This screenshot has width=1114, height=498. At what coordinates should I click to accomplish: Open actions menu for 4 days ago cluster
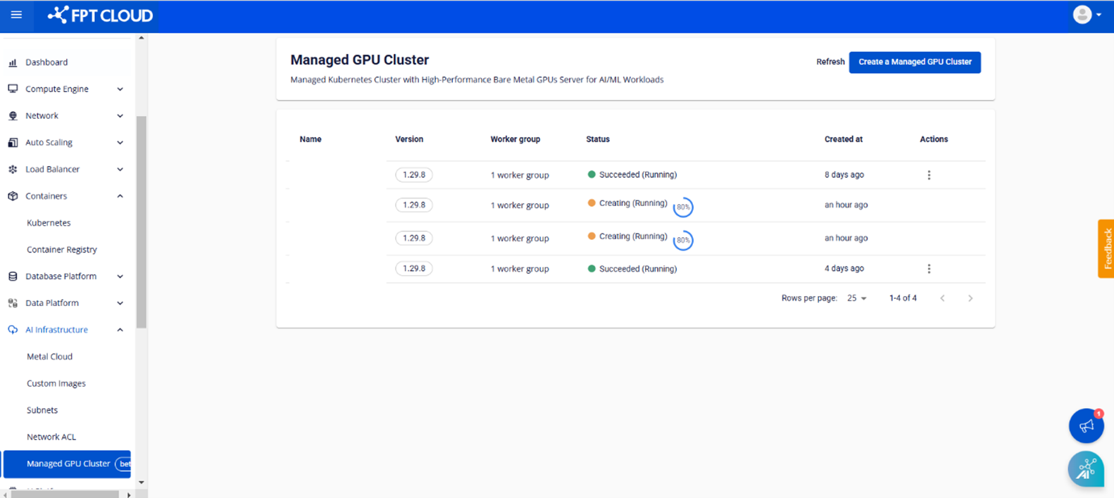929,269
